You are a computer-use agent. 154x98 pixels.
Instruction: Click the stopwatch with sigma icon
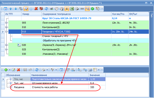pos(62,9)
